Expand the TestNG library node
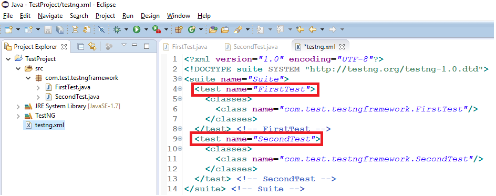The width and height of the screenshot is (496, 196). point(18,116)
